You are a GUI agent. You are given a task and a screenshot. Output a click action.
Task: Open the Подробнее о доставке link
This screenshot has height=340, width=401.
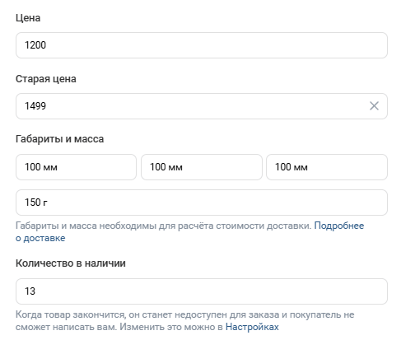click(x=339, y=226)
